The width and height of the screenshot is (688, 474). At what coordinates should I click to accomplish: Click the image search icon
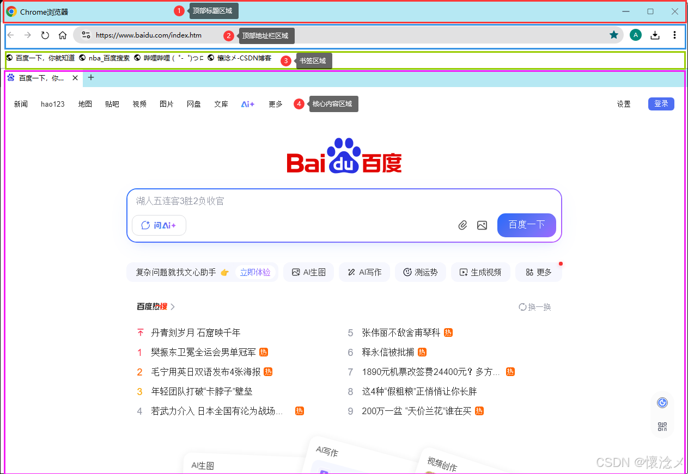tap(482, 225)
